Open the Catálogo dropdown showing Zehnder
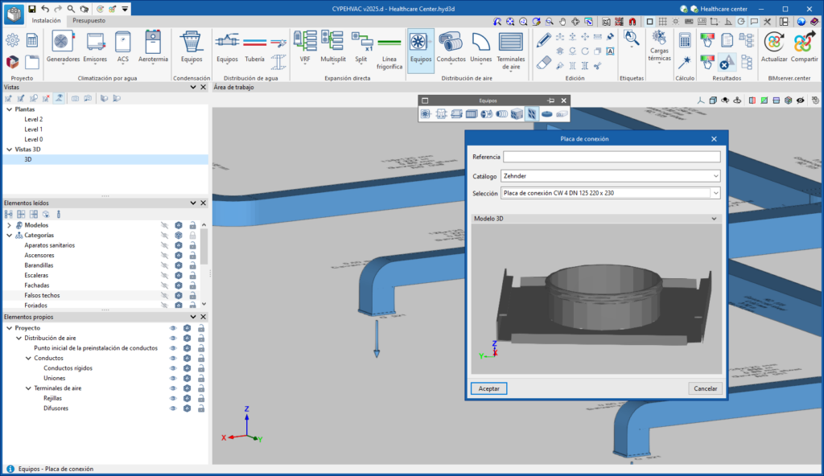 (610, 175)
